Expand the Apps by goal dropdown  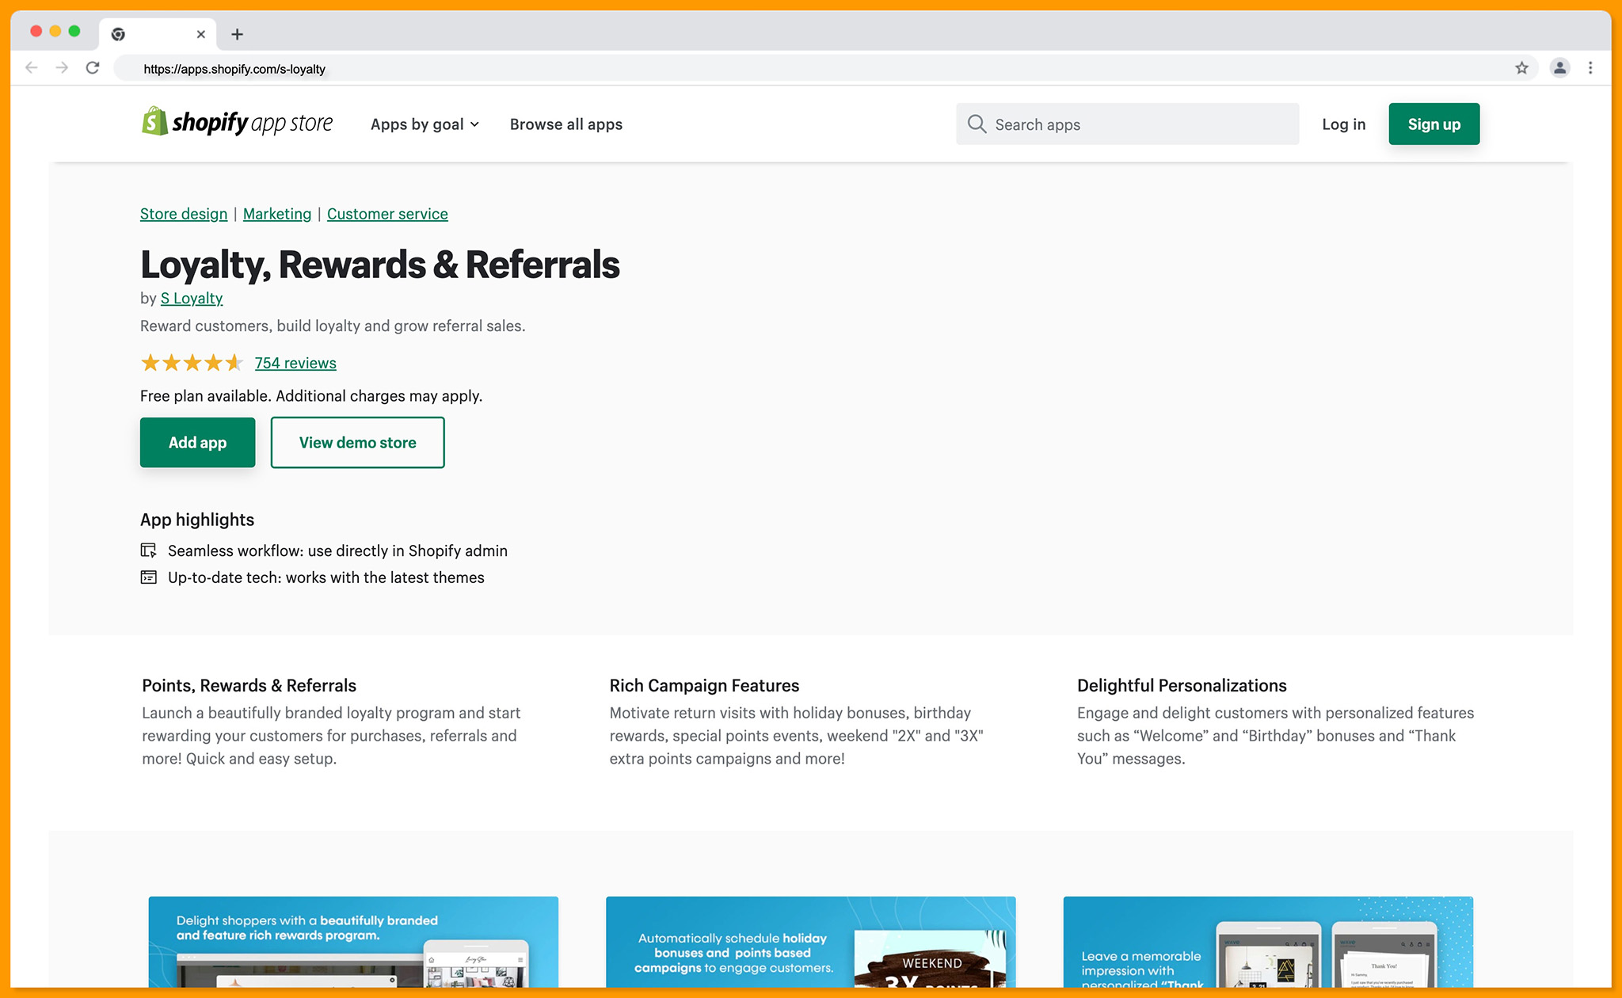click(425, 124)
